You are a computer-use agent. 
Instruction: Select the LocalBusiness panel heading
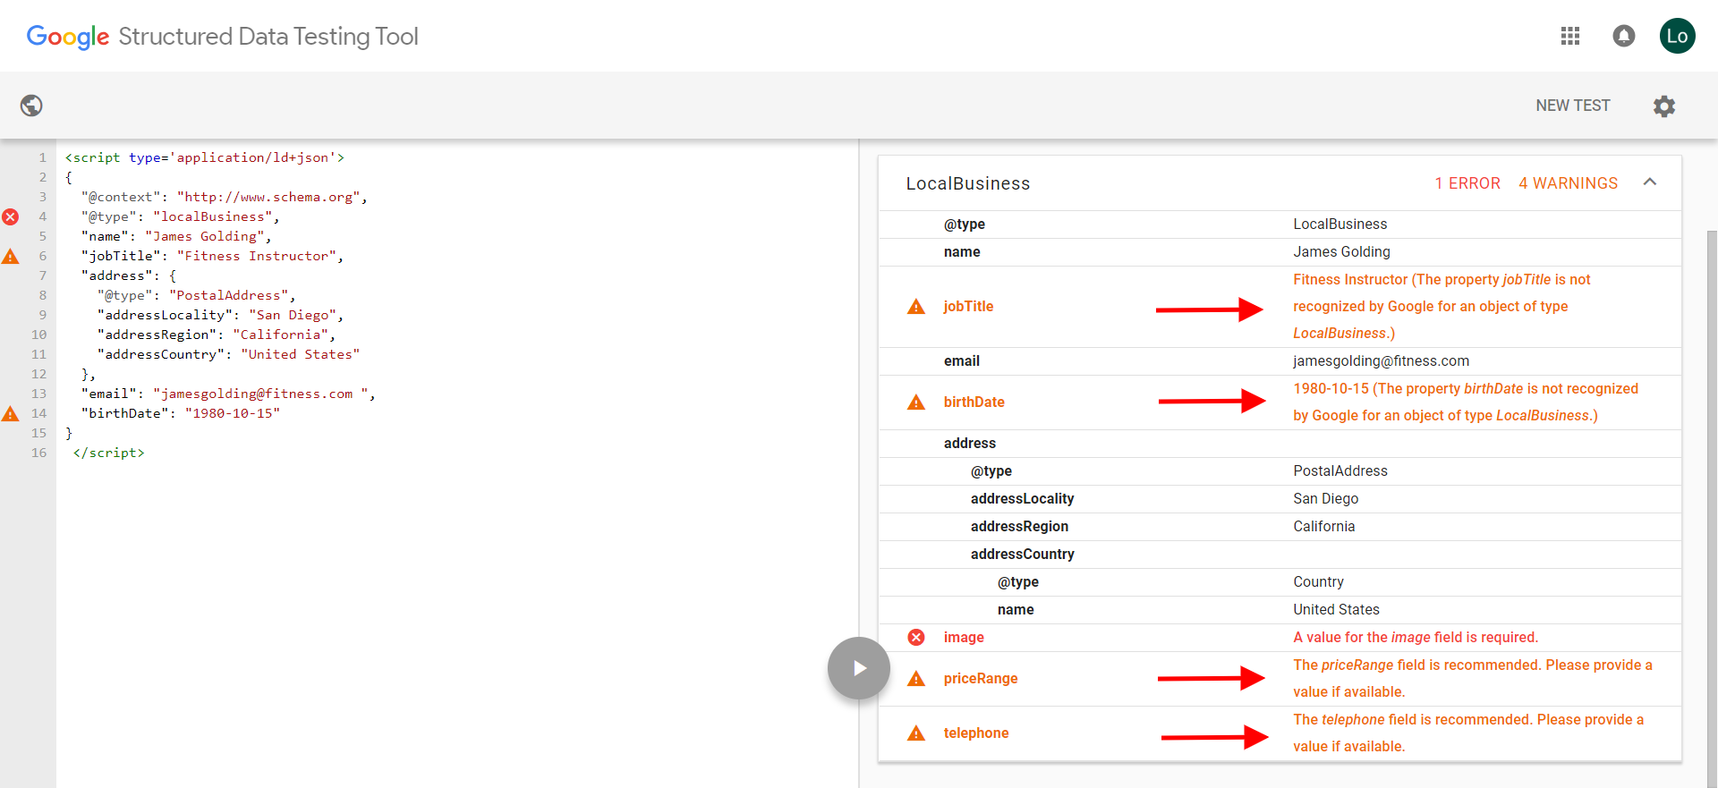click(968, 183)
